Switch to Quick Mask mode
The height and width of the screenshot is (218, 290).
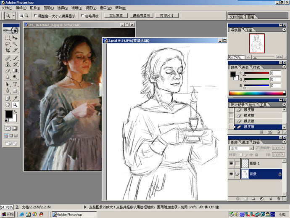pos(15,128)
